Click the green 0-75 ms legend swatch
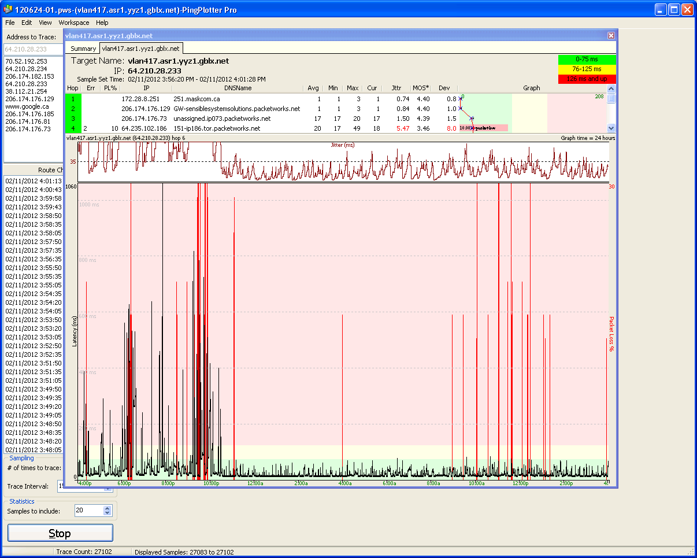 pyautogui.click(x=587, y=59)
